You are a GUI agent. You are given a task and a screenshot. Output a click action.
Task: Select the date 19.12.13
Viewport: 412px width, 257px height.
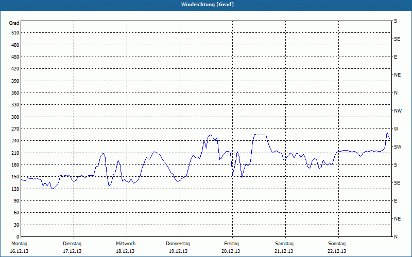pos(178,251)
